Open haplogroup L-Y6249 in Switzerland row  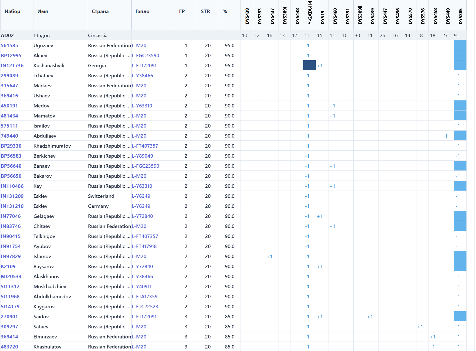pos(141,196)
